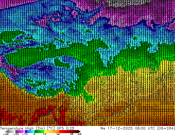Click the '0' legend scale label
This screenshot has height=135, width=175.
(34, 134)
